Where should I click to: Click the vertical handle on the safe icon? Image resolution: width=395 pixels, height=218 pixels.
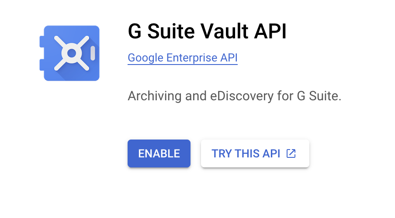92,53
